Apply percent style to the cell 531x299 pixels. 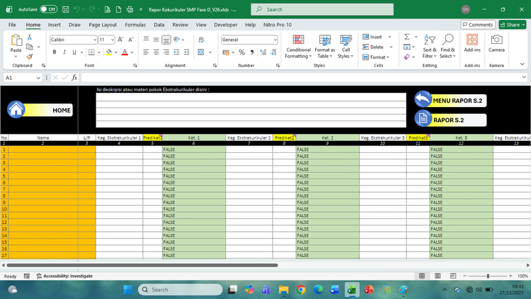click(242, 52)
